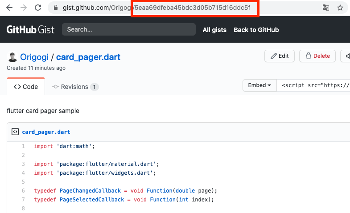The height and width of the screenshot is (213, 350).
Task: Expand the Embed dropdown
Action: pyautogui.click(x=259, y=85)
